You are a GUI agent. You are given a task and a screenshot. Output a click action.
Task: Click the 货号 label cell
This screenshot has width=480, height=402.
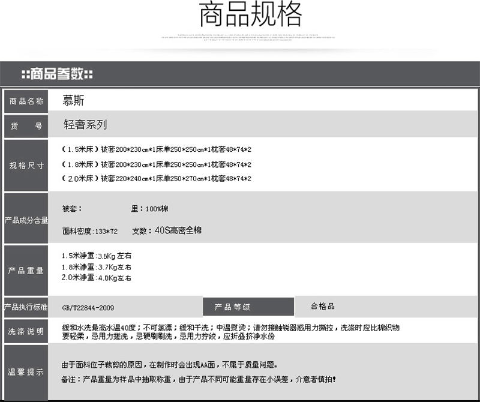pos(26,126)
